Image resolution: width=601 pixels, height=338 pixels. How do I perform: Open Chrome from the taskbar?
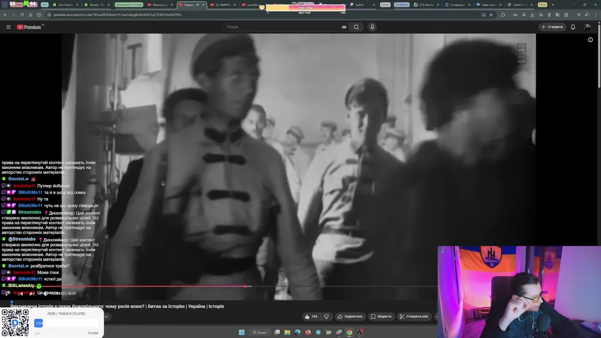[349, 332]
